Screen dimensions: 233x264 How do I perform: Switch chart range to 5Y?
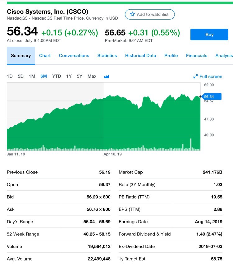pyautogui.click(x=80, y=76)
